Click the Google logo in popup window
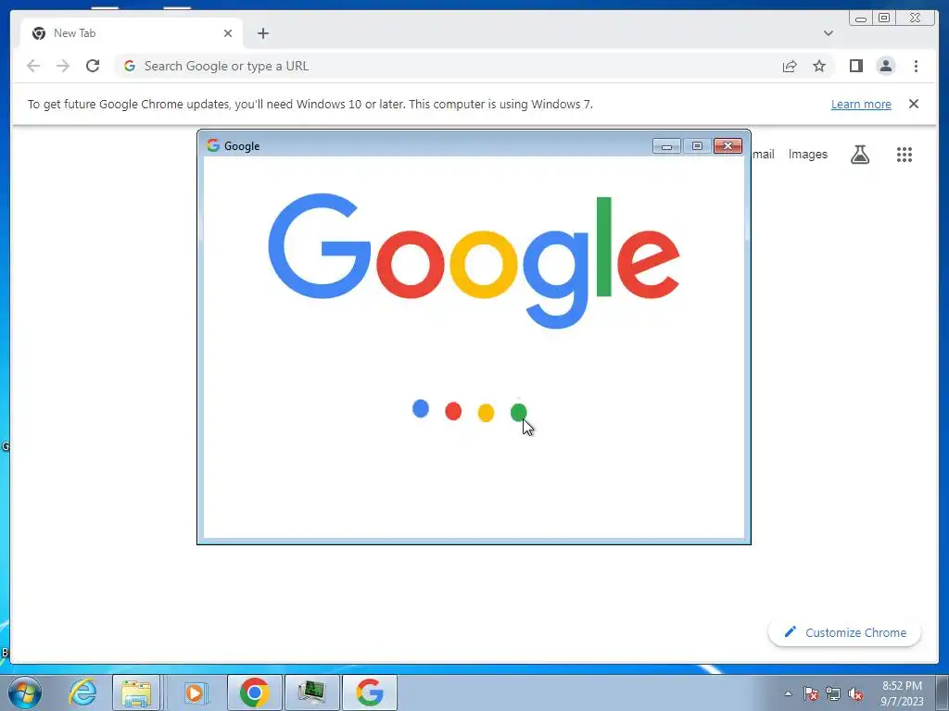 coord(474,261)
